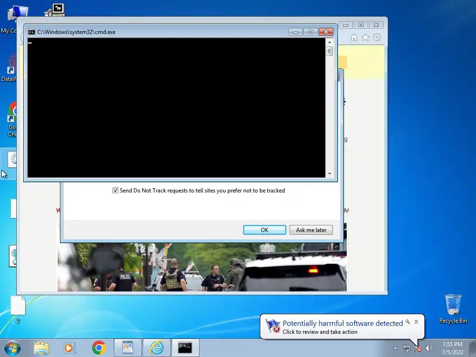Viewport: 476px width, 357px height.
Task: Click the cmd.exe title bar system icon
Action: tap(31, 32)
